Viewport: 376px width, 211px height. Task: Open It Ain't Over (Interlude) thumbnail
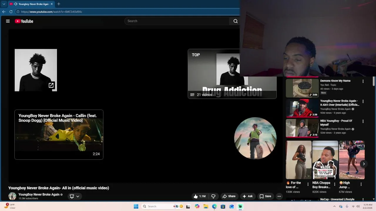point(302,108)
